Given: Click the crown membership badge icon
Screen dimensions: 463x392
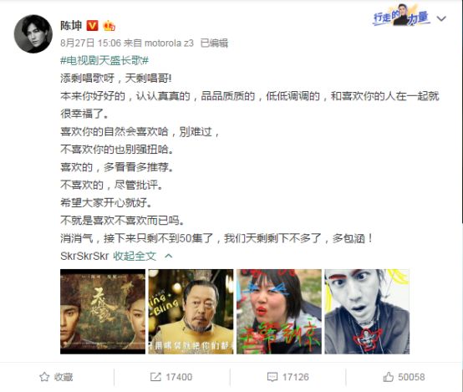Looking at the screenshot, I should click(x=109, y=26).
